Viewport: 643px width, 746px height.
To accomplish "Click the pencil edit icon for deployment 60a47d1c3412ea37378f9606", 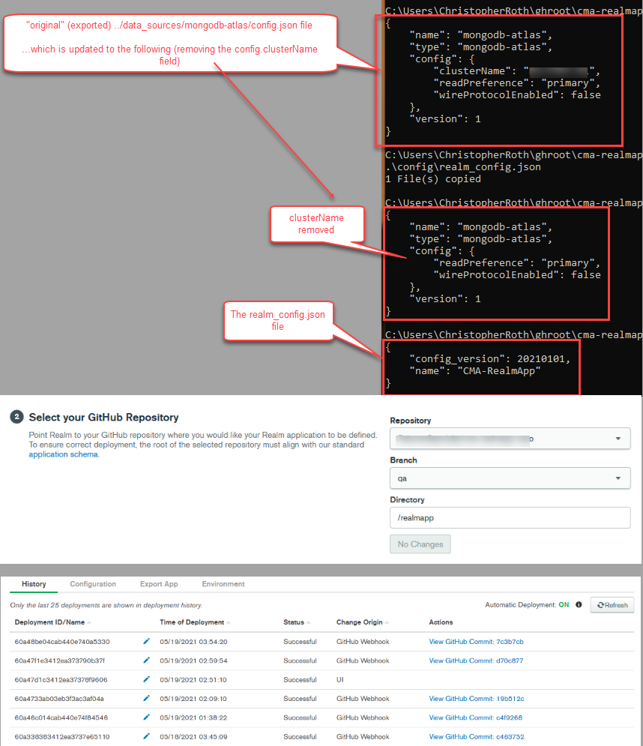I will [146, 679].
